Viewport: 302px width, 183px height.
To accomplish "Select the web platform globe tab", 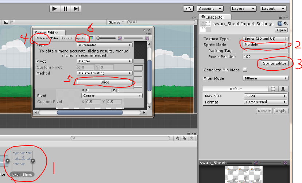I will tap(273, 89).
